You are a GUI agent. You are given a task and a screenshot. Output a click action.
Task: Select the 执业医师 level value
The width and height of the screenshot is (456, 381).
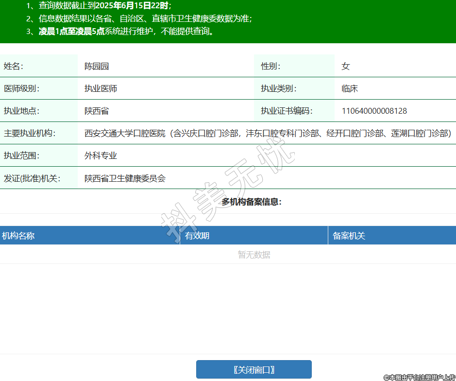(101, 88)
